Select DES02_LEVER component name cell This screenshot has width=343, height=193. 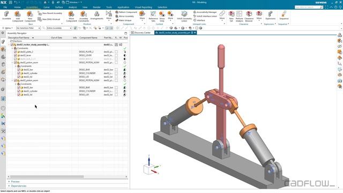pyautogui.click(x=86, y=55)
